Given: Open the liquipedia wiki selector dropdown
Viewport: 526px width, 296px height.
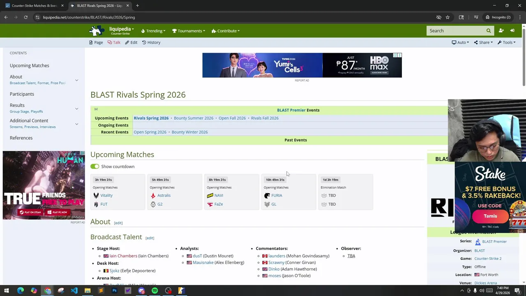Looking at the screenshot, I should (121, 30).
